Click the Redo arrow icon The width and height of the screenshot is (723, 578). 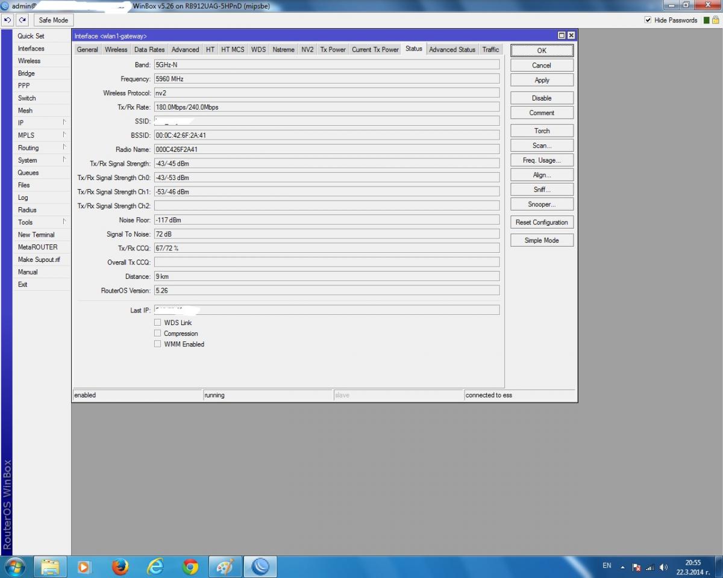(22, 20)
